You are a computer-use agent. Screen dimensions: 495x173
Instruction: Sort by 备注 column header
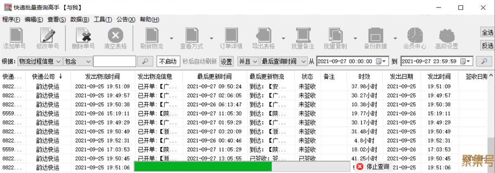pos(333,76)
